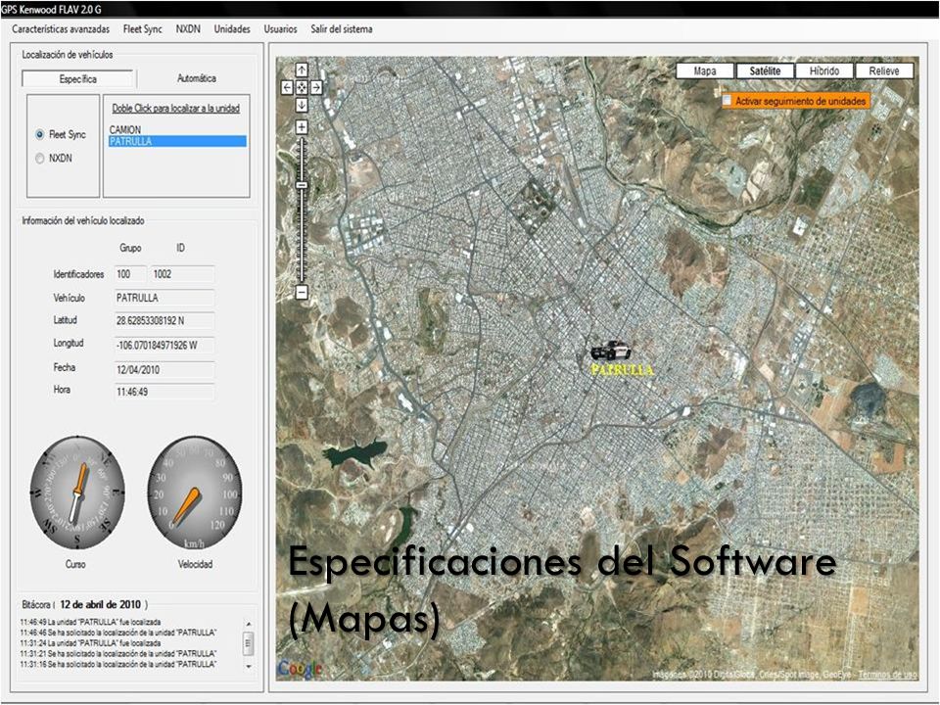Select PATRULLA in the unit list

(177, 141)
